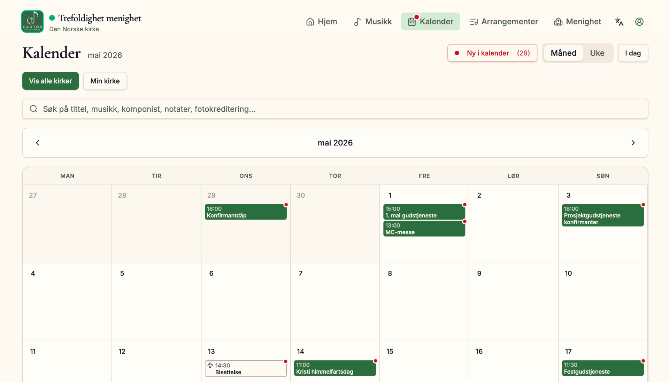Image resolution: width=669 pixels, height=382 pixels.
Task: Click the MAN weekday column header
Action: point(67,176)
